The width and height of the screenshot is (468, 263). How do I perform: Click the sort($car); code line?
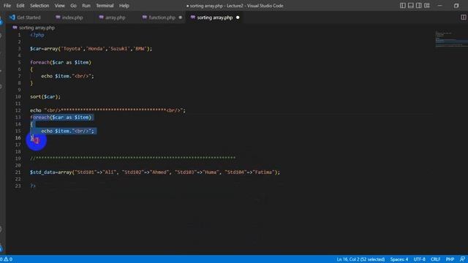point(45,96)
